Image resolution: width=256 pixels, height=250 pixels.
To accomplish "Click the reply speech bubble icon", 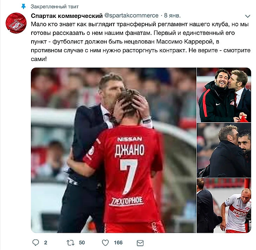I will pos(35,243).
